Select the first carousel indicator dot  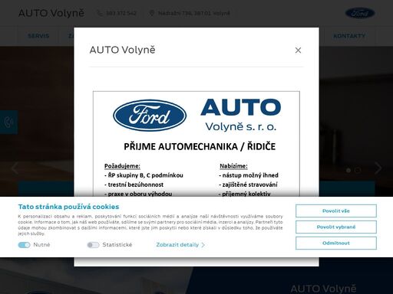coord(348,170)
